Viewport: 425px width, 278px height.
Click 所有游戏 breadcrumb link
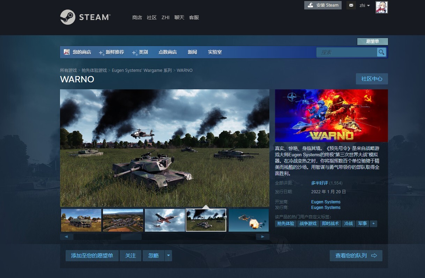click(x=68, y=70)
